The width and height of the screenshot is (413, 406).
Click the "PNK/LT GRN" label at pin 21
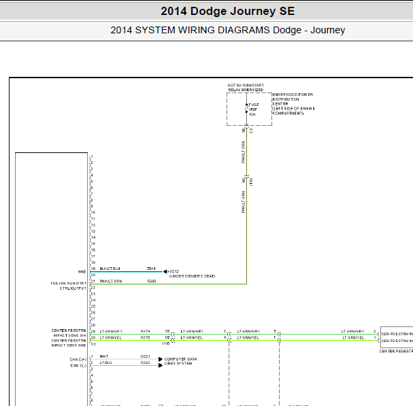pos(111,281)
